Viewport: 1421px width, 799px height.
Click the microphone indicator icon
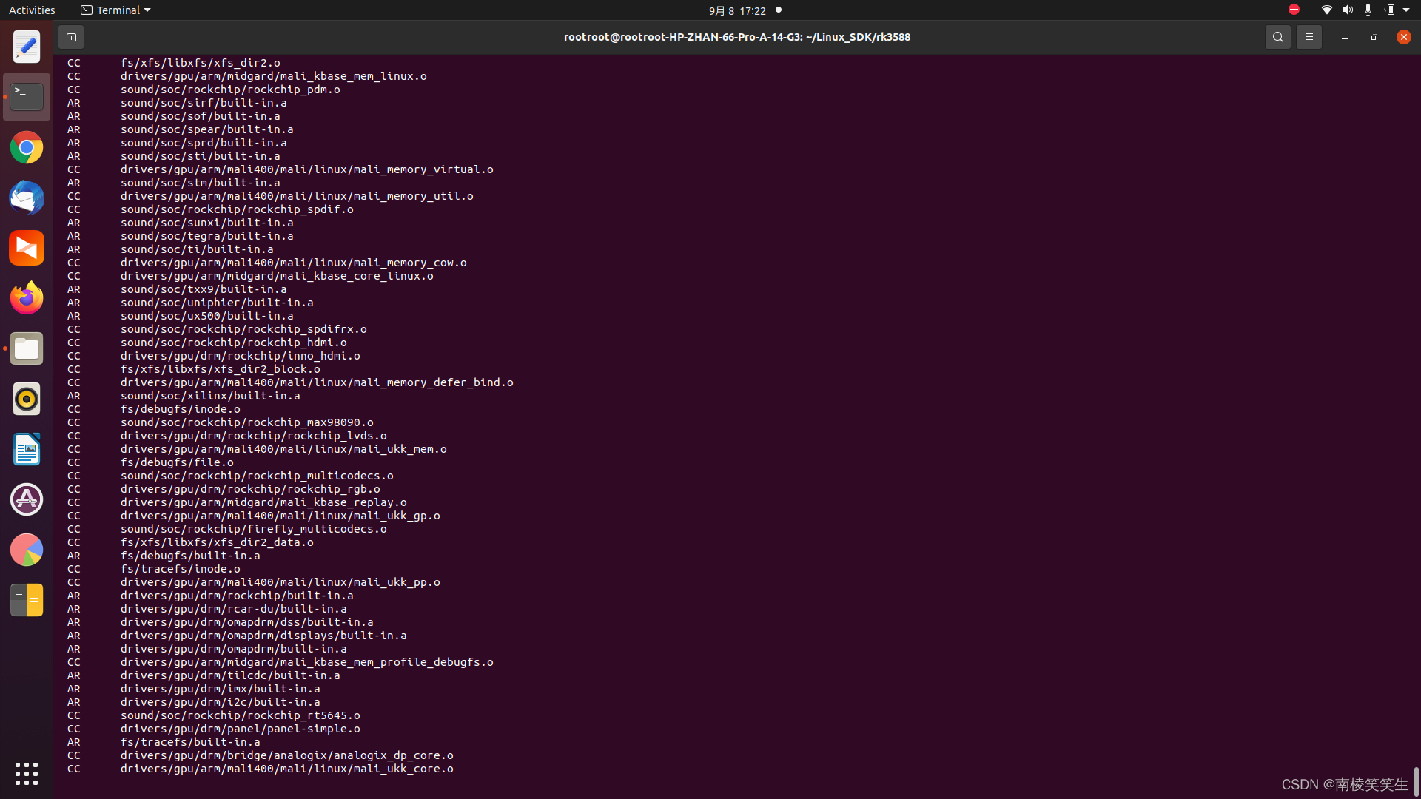[1368, 10]
